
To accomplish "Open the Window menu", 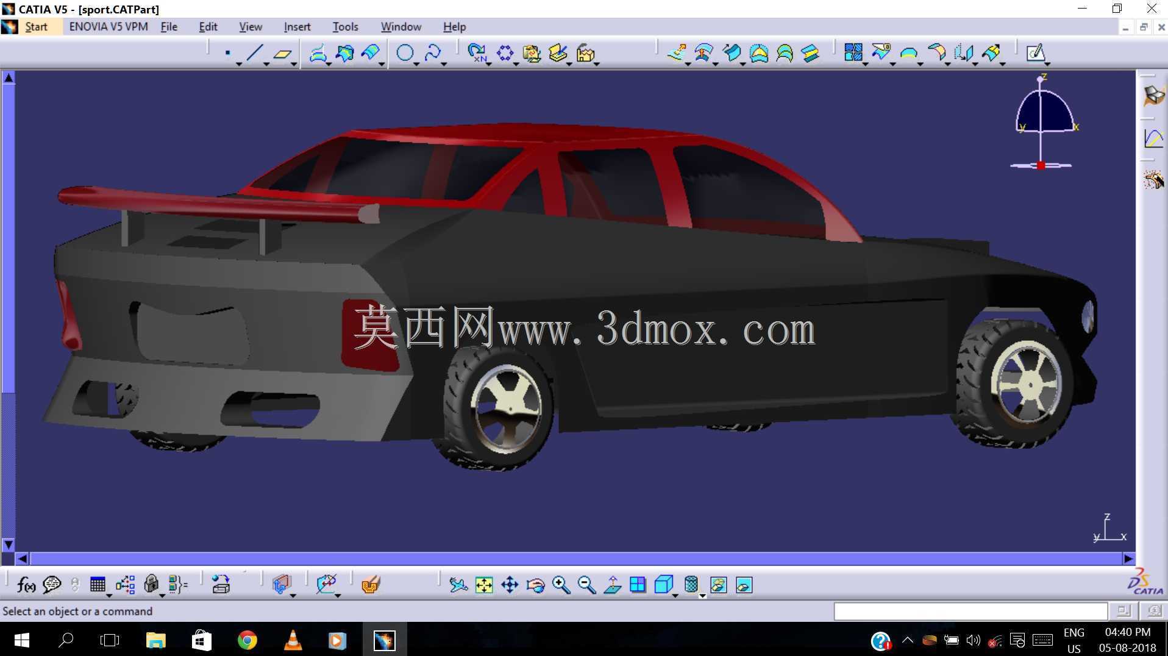I will (x=401, y=27).
